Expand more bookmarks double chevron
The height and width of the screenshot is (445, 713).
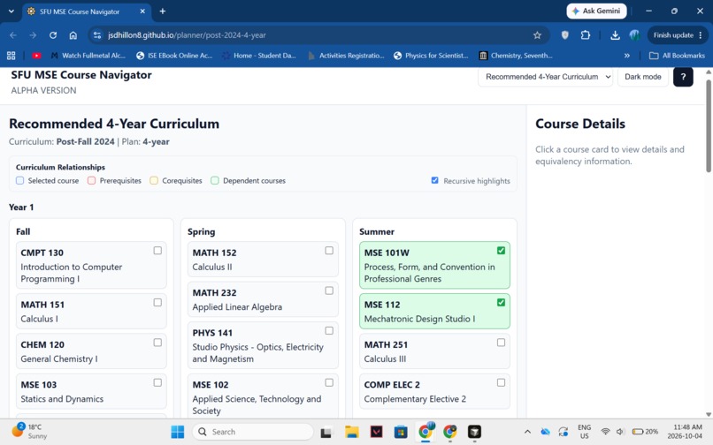[627, 56]
